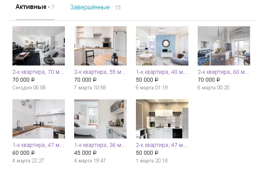This screenshot has height=178, width=261.
Task: Click the date 1 марта 20:18
Action: [152, 161]
